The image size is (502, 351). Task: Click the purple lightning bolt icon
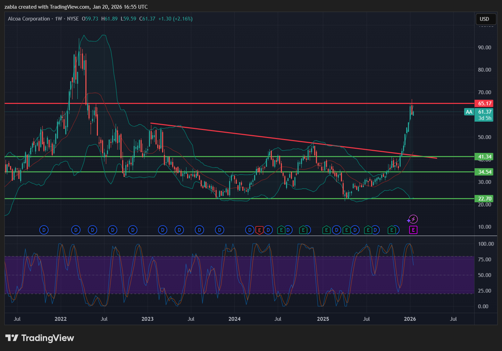point(412,219)
